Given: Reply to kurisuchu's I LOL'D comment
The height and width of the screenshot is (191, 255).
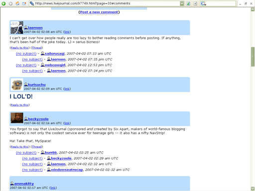Looking at the screenshot, I should [19, 105].
